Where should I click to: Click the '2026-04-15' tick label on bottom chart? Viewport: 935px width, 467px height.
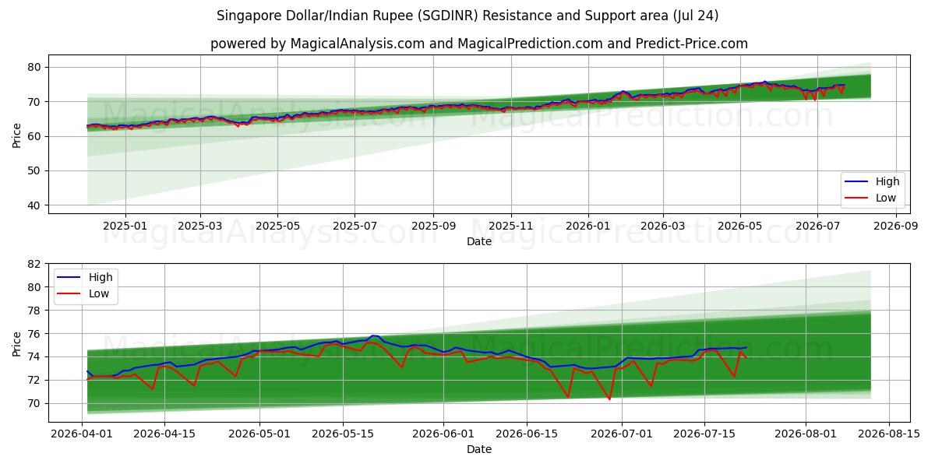point(164,434)
